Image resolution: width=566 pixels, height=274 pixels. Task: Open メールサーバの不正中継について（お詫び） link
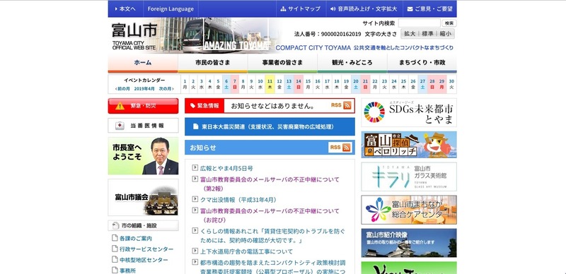coord(270,215)
